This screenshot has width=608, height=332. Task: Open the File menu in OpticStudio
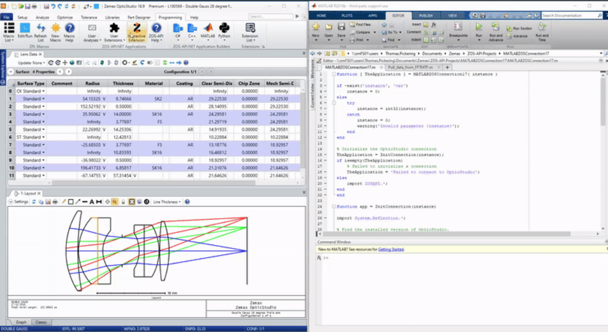coord(6,17)
